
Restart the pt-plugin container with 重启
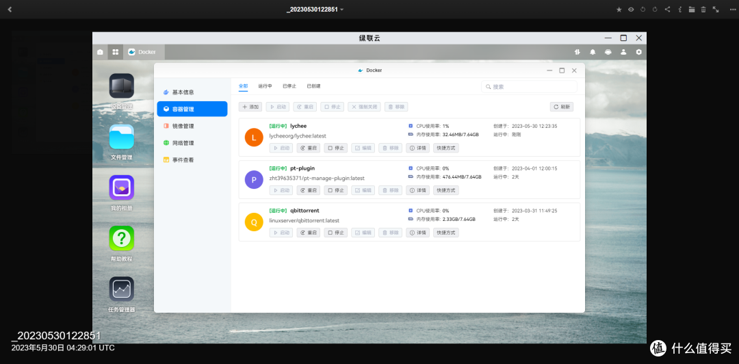tap(308, 190)
